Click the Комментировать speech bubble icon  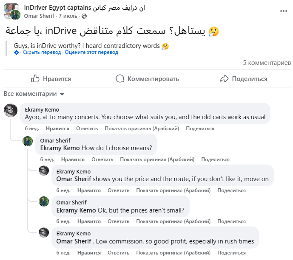click(x=120, y=78)
